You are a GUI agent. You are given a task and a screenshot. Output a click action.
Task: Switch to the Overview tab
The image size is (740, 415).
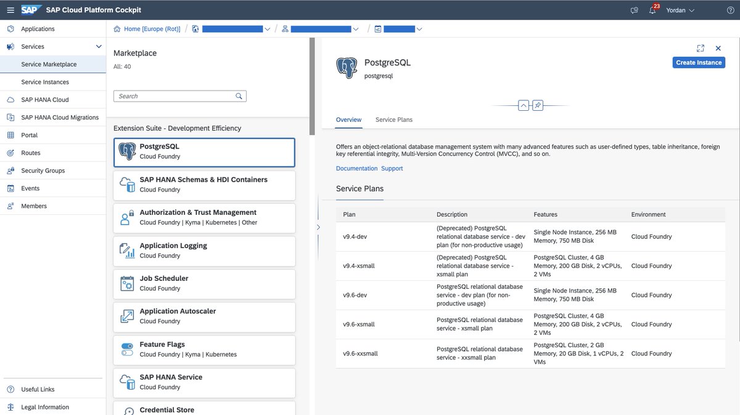[x=348, y=119]
